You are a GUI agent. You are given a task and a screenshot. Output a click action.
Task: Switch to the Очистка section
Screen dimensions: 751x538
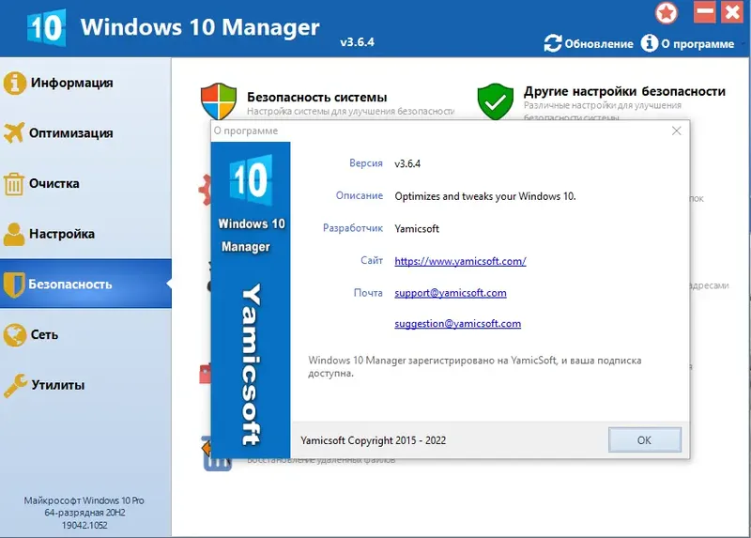pyautogui.click(x=85, y=183)
